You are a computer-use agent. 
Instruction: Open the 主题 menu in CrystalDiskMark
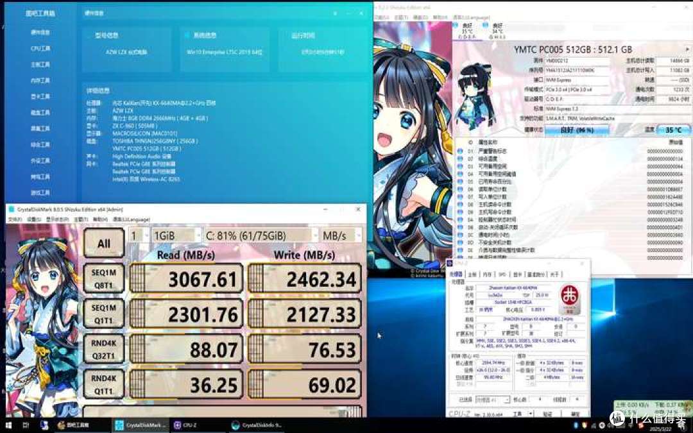tap(80, 219)
